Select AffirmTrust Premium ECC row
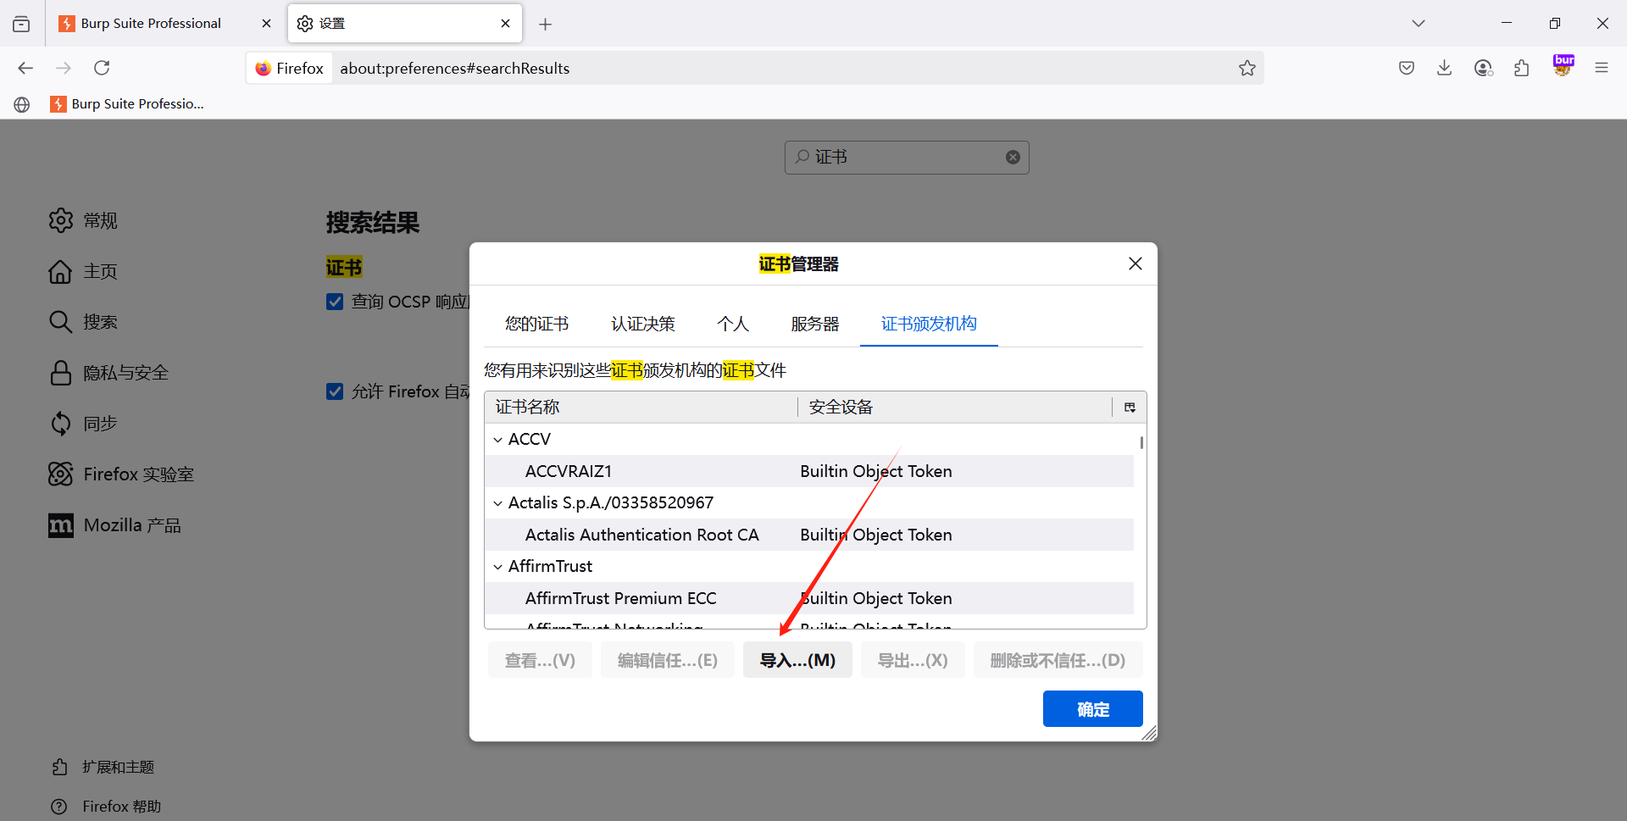 click(x=809, y=598)
